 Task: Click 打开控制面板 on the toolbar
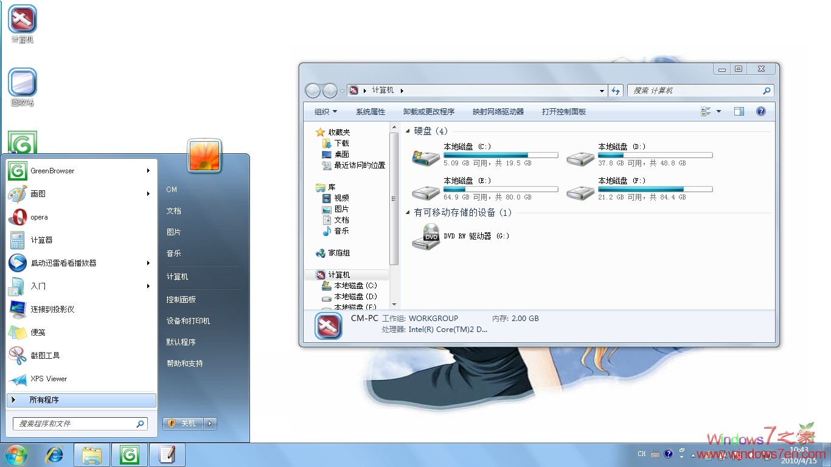pos(564,112)
